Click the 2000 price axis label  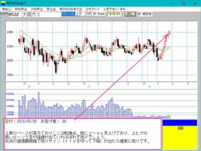[x=10, y=61]
